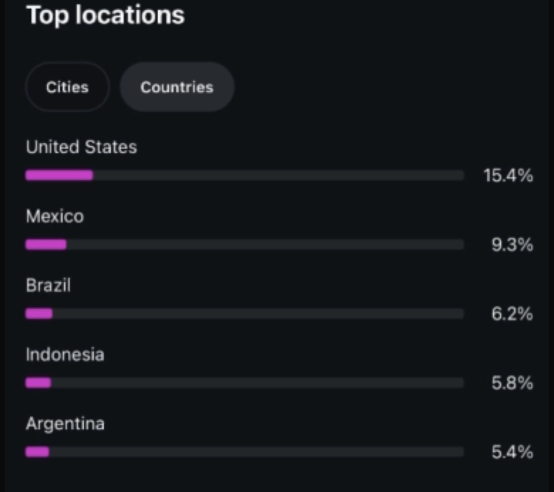Click the United States country label

(81, 147)
